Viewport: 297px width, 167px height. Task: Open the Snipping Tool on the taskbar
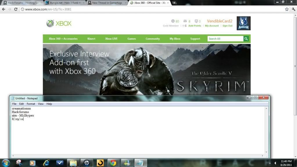[x=19, y=163]
